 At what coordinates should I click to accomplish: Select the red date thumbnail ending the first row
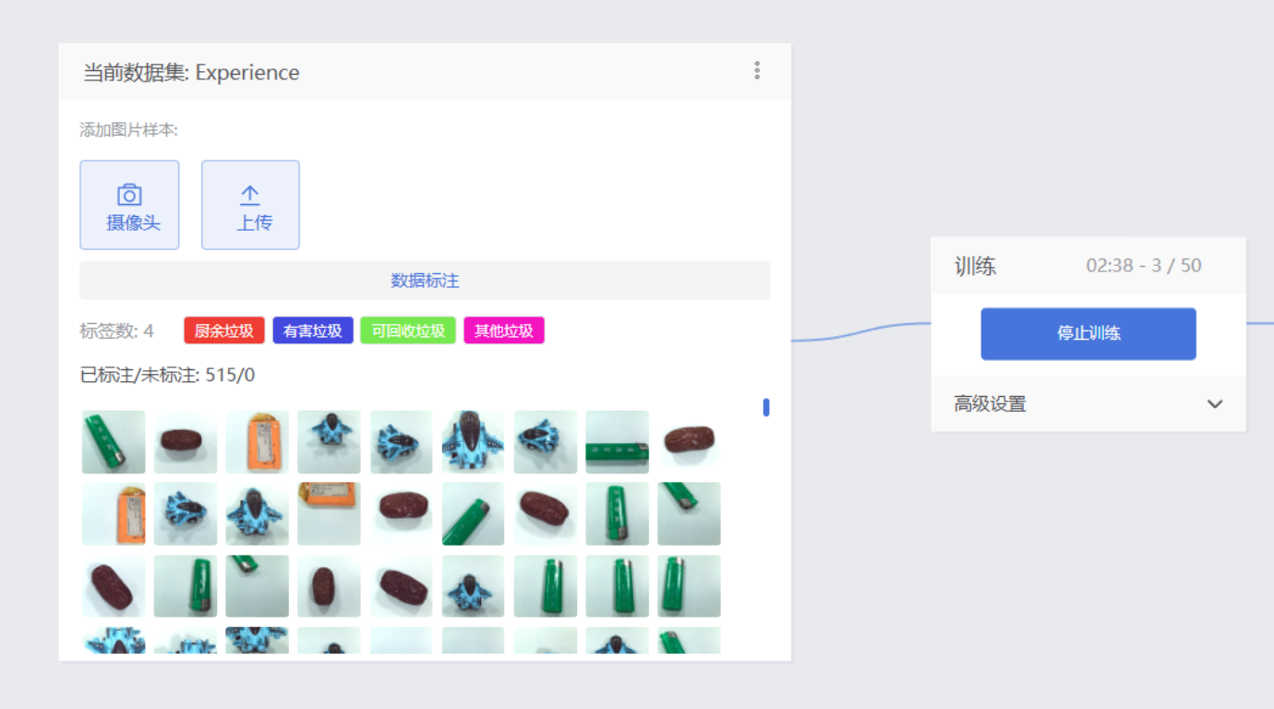tap(689, 442)
